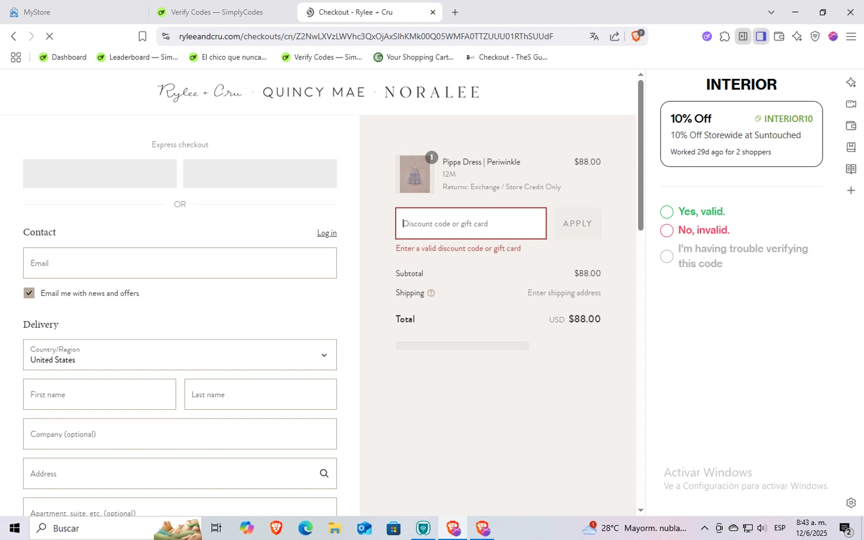Viewport: 864px width, 540px height.
Task: Toggle the sidebar panel icon
Action: coord(761,36)
